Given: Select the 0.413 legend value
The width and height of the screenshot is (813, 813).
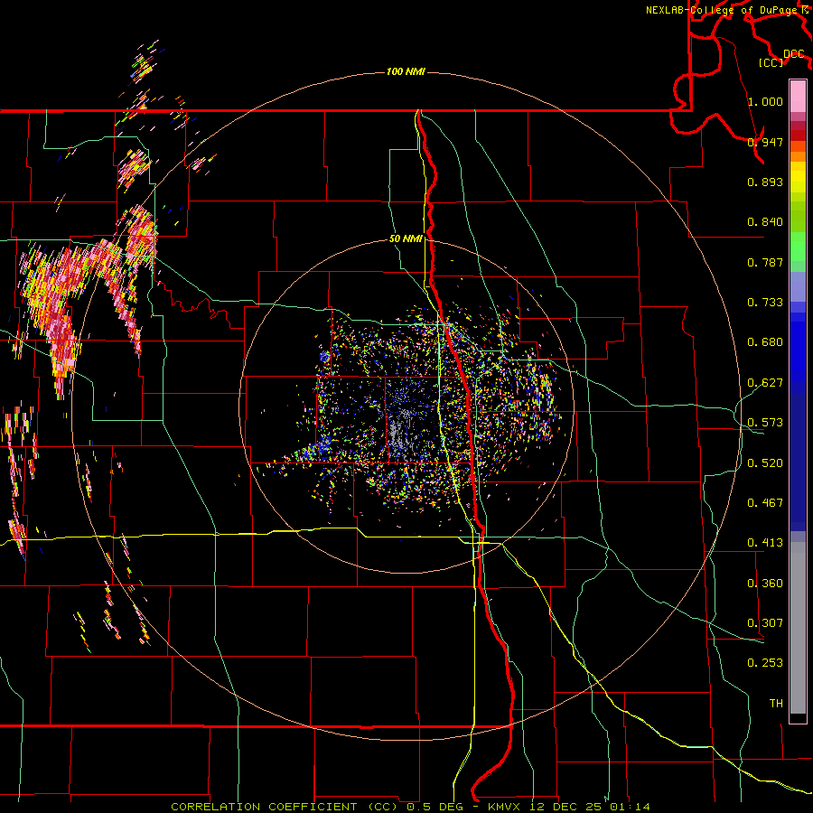Looking at the screenshot, I should point(765,543).
